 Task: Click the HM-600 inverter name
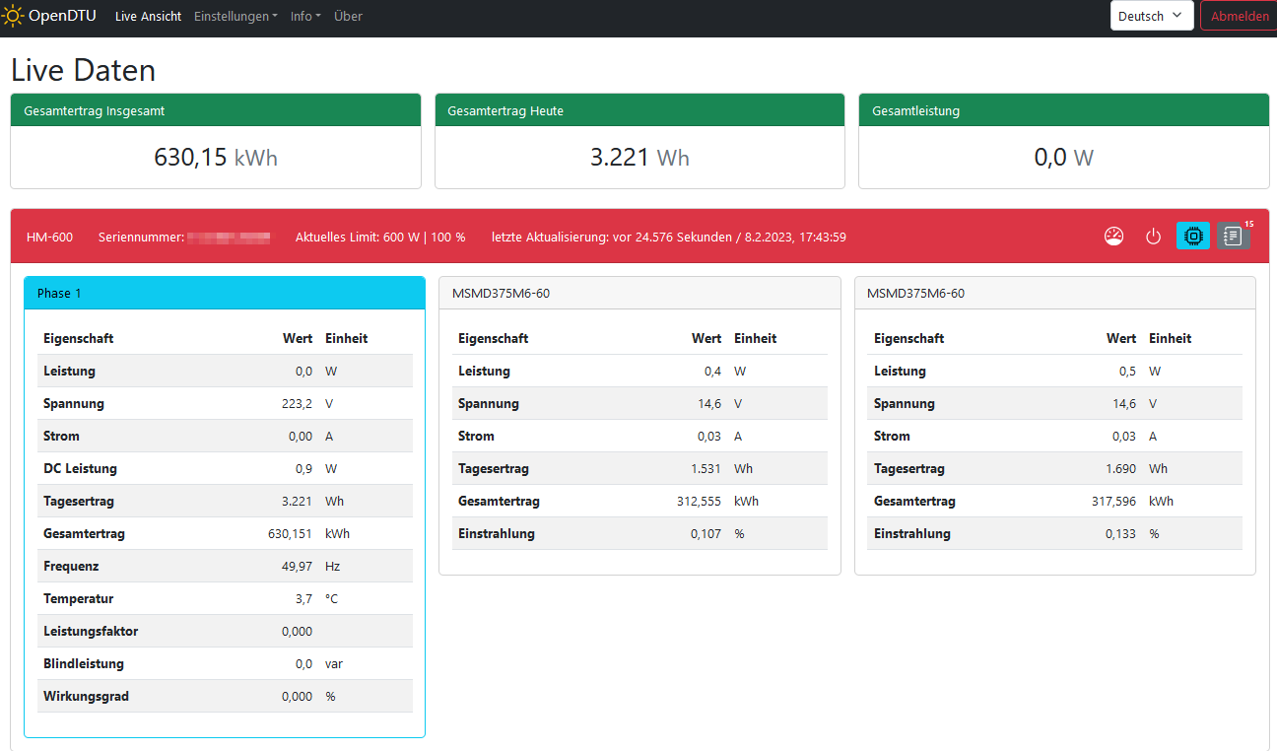click(49, 238)
